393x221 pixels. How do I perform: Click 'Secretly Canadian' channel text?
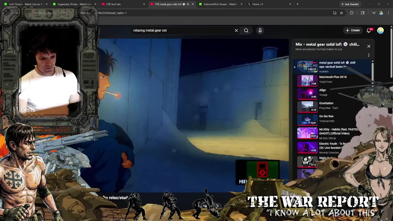coord(329,153)
